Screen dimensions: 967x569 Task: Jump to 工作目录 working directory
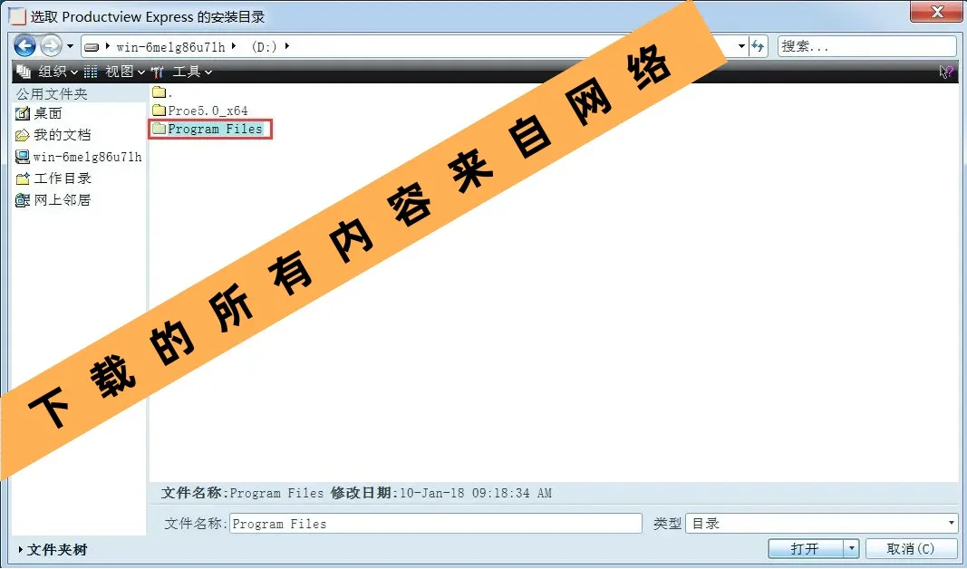(x=63, y=178)
